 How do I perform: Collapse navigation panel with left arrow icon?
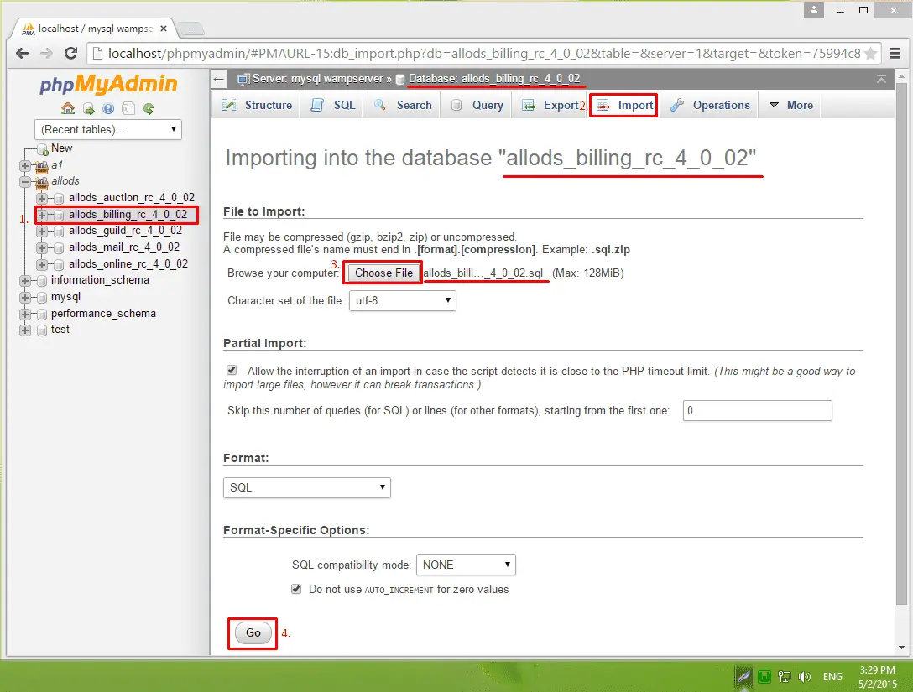tap(219, 79)
